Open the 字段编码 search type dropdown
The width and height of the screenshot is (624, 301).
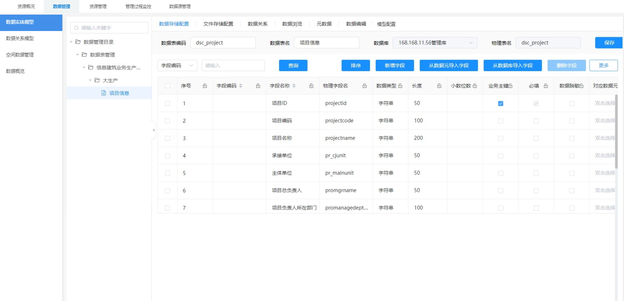[177, 66]
